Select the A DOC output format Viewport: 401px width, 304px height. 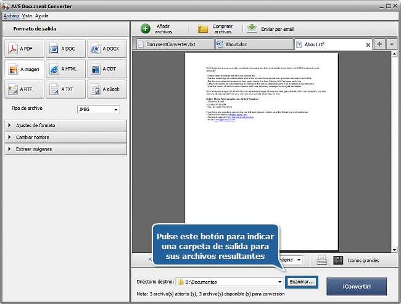point(66,49)
